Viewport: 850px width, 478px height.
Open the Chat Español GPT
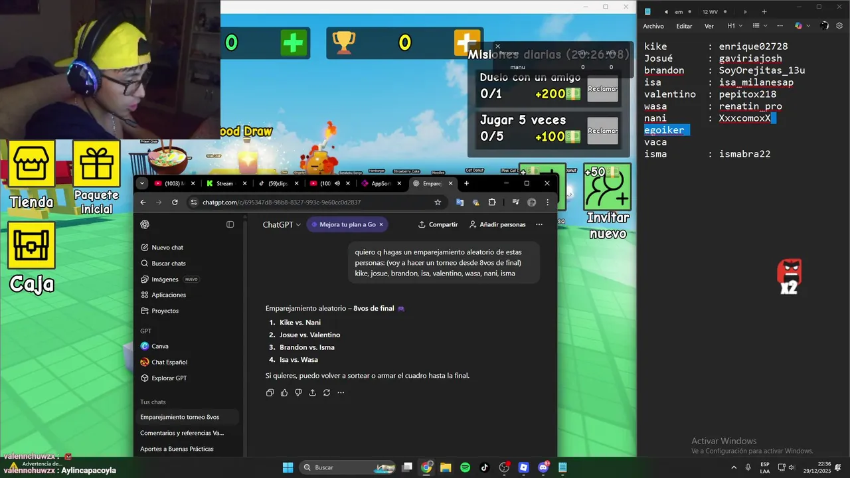click(x=169, y=362)
